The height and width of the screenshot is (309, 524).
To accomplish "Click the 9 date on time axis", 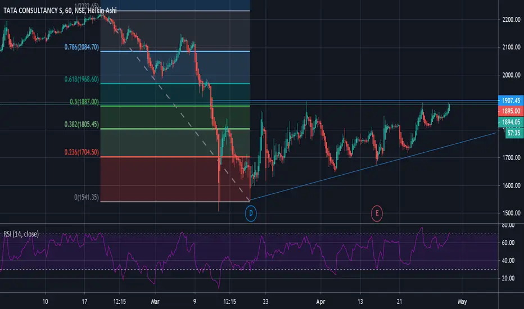I will (x=195, y=301).
